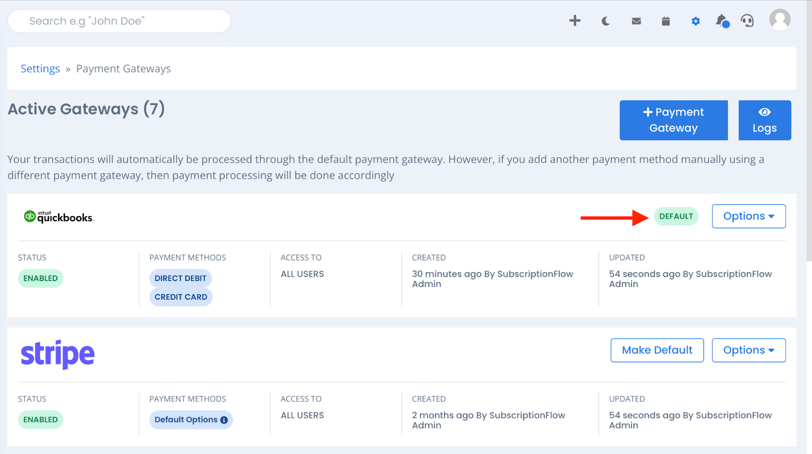This screenshot has width=812, height=454.
Task: Expand Options dropdown for QuickBooks
Action: pyautogui.click(x=749, y=217)
